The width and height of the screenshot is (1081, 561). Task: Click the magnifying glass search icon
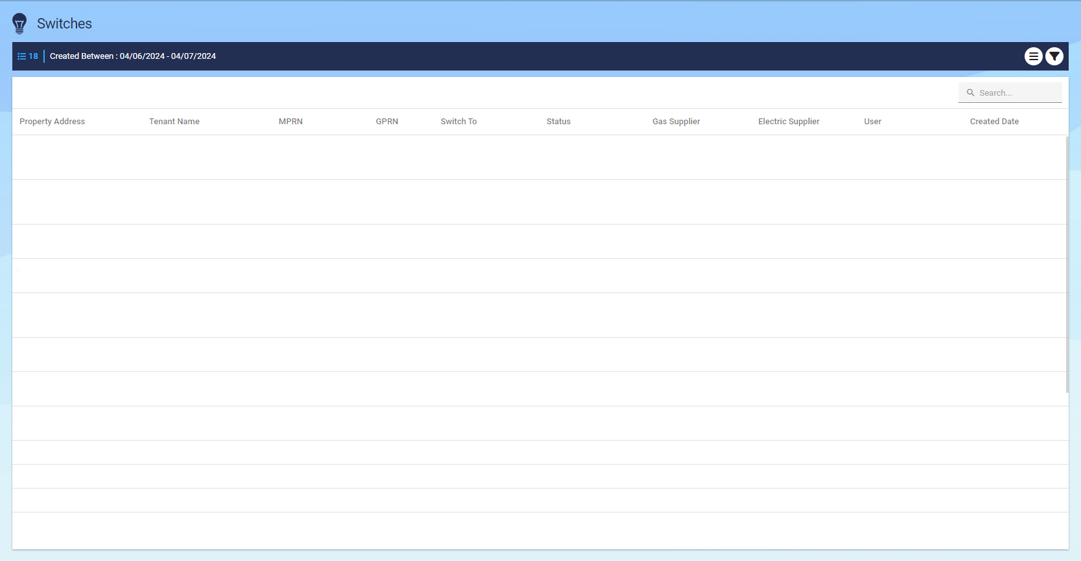click(970, 93)
